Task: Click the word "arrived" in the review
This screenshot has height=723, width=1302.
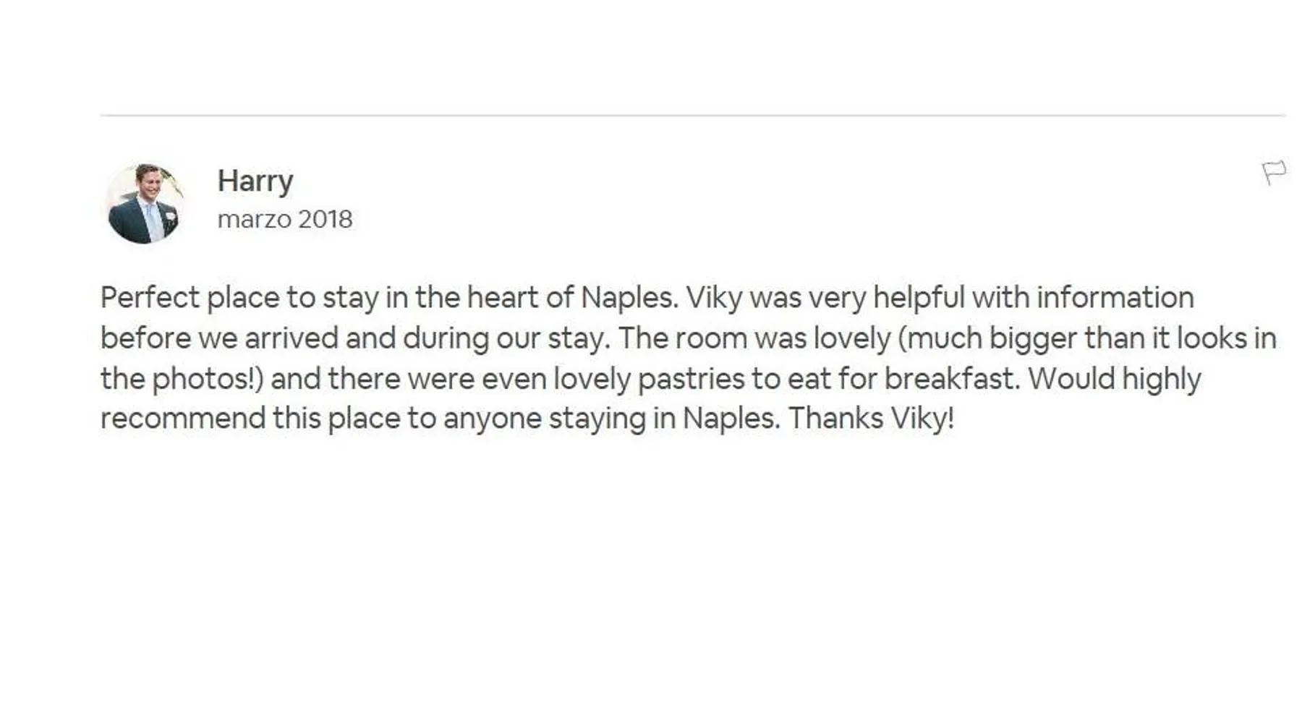Action: [292, 338]
